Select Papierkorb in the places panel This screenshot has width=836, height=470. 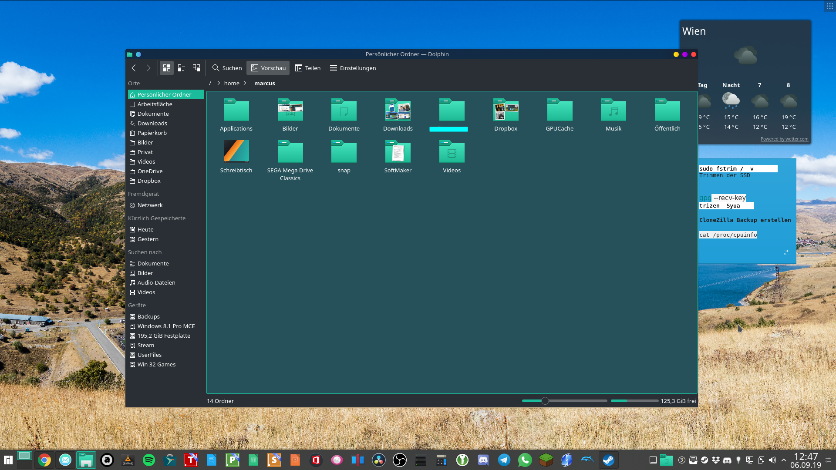point(152,133)
